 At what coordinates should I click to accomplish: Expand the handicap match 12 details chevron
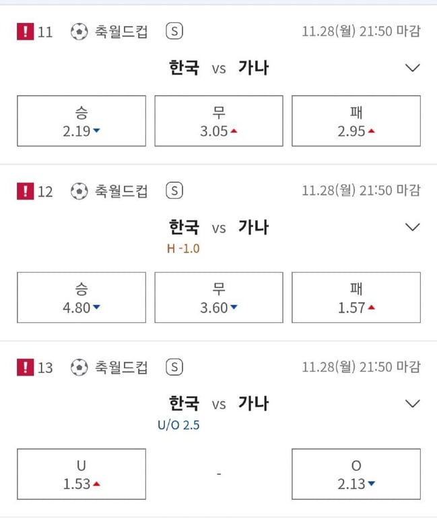[x=413, y=227]
